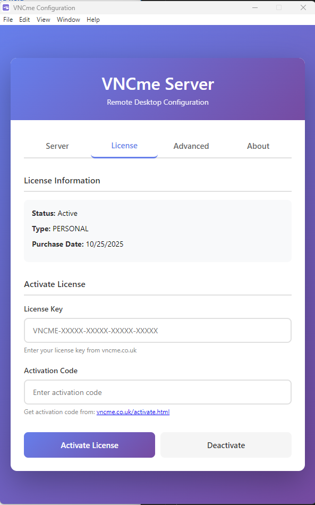This screenshot has height=505, width=315.
Task: Click inside the Activation Code field
Action: click(x=157, y=392)
